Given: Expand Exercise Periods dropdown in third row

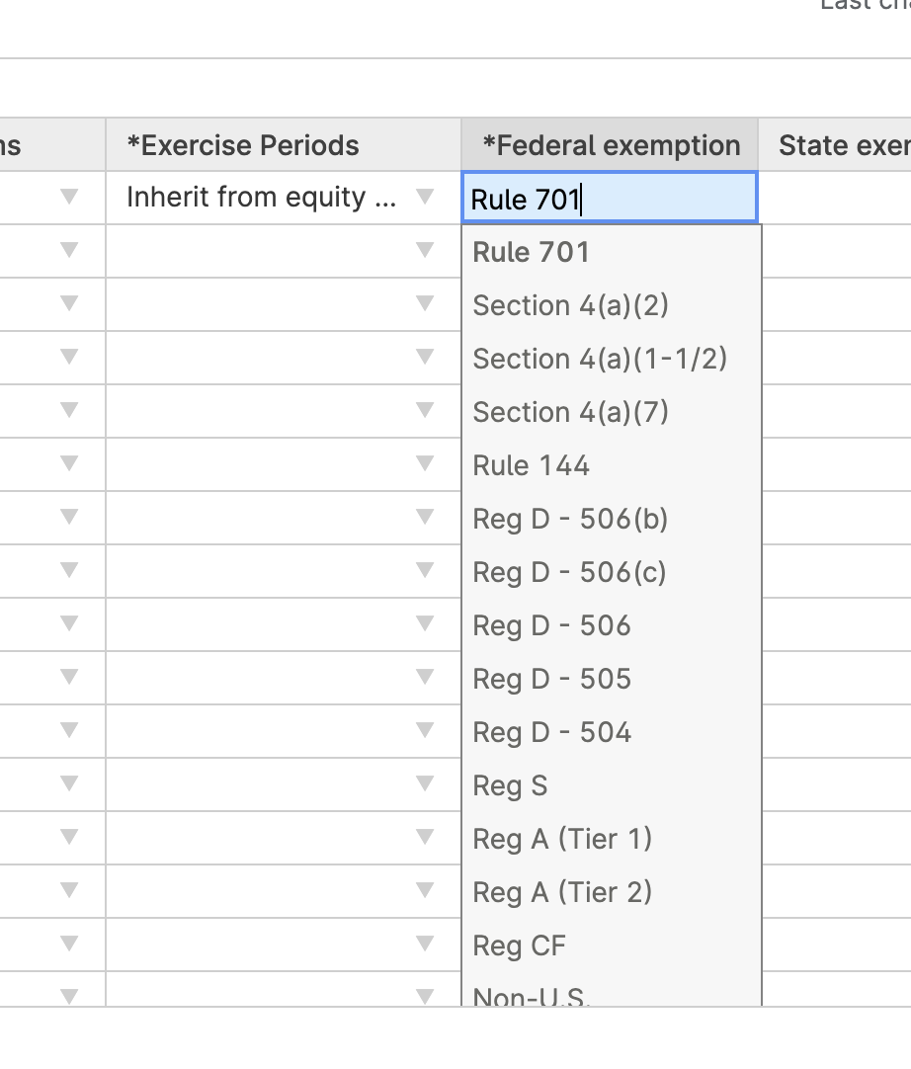Looking at the screenshot, I should pos(425,304).
